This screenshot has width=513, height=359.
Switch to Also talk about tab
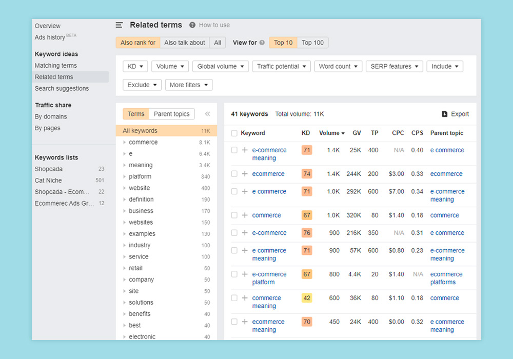click(185, 43)
